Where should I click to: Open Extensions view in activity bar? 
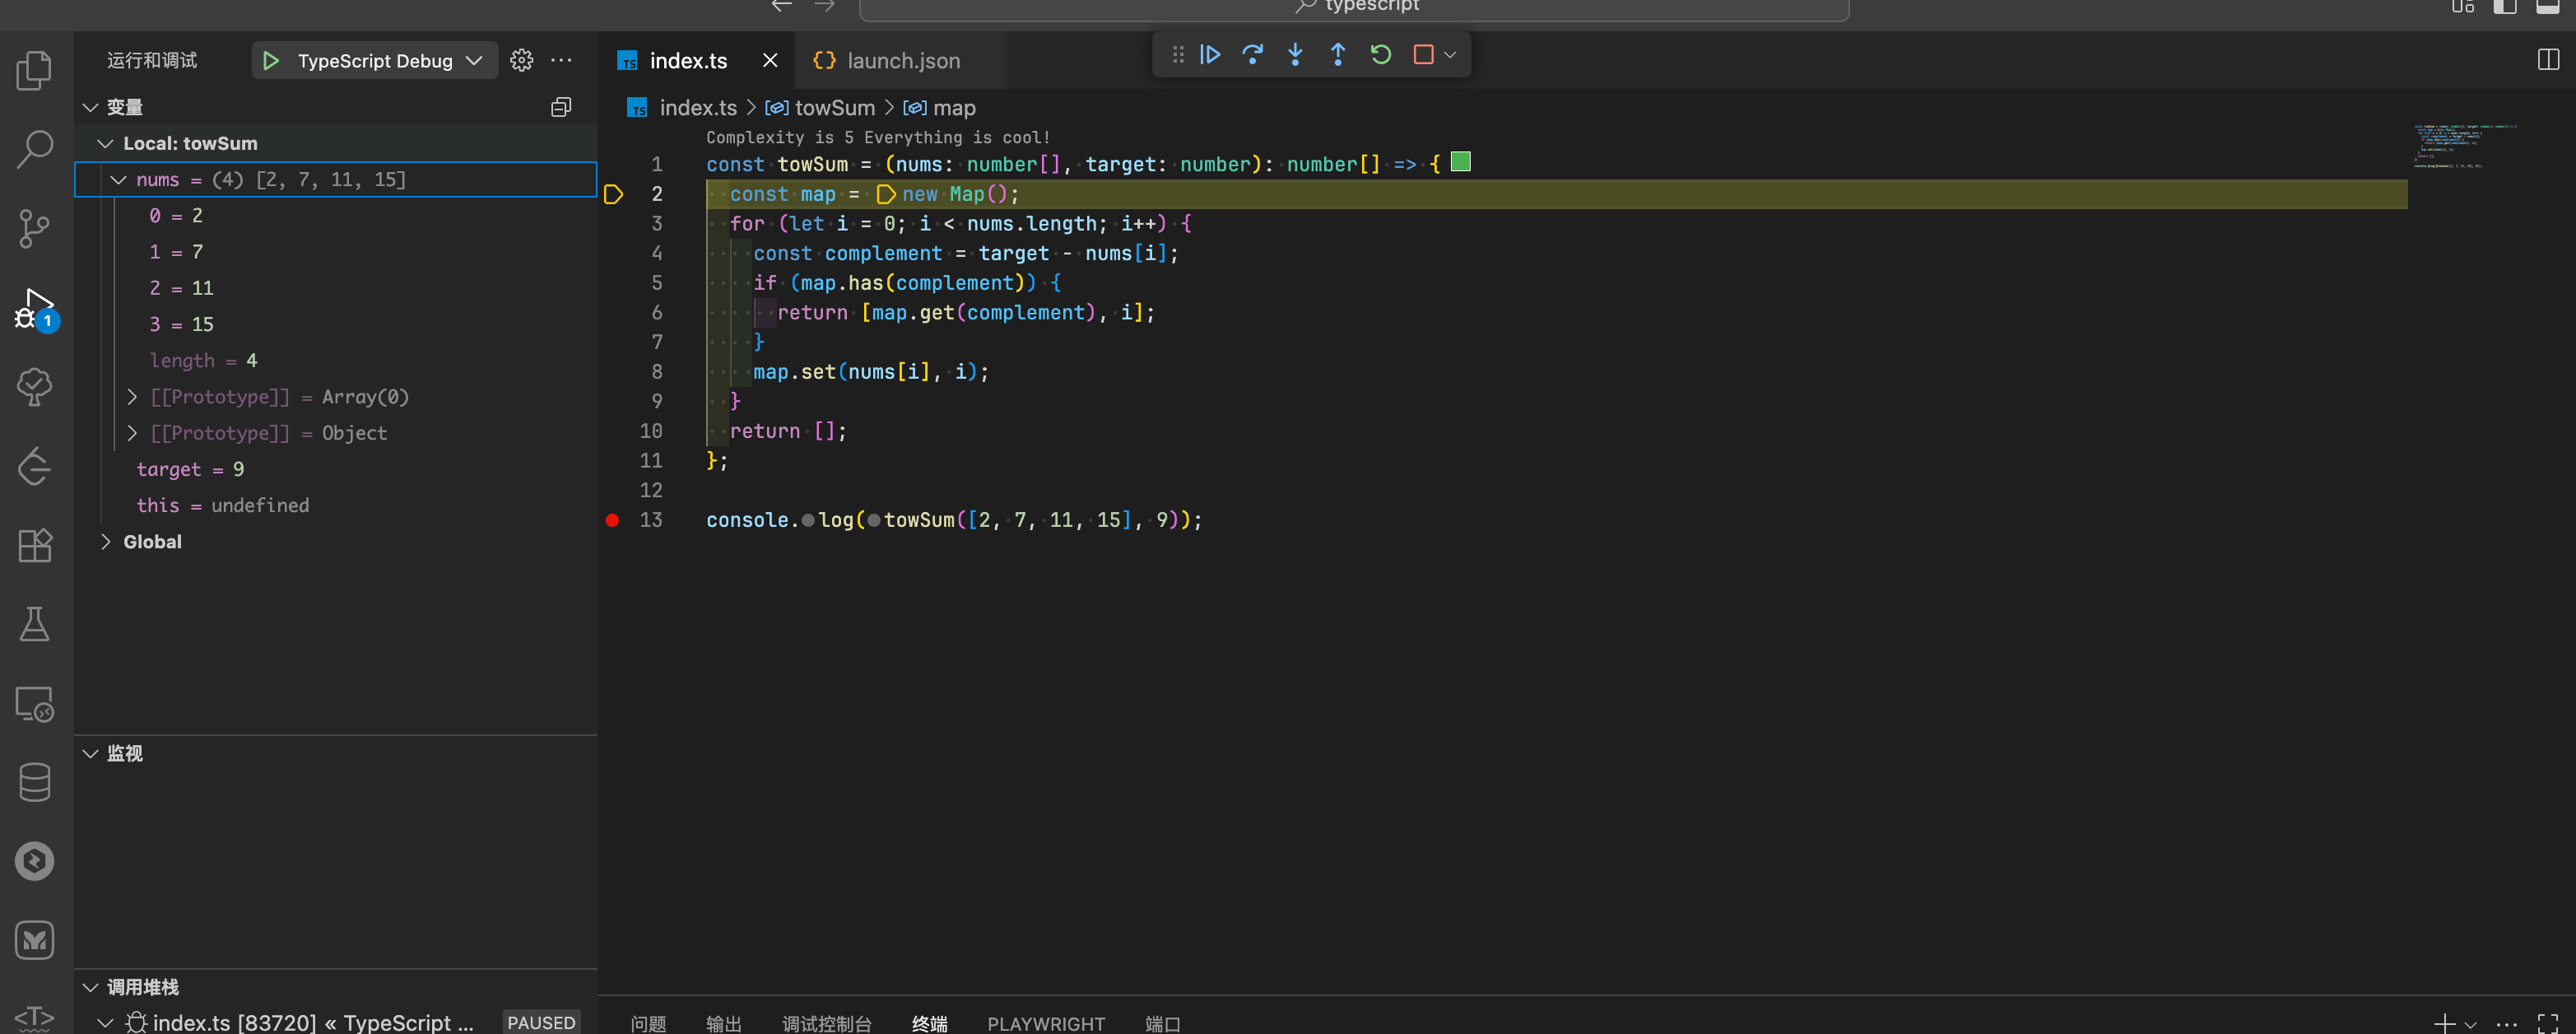coord(35,546)
